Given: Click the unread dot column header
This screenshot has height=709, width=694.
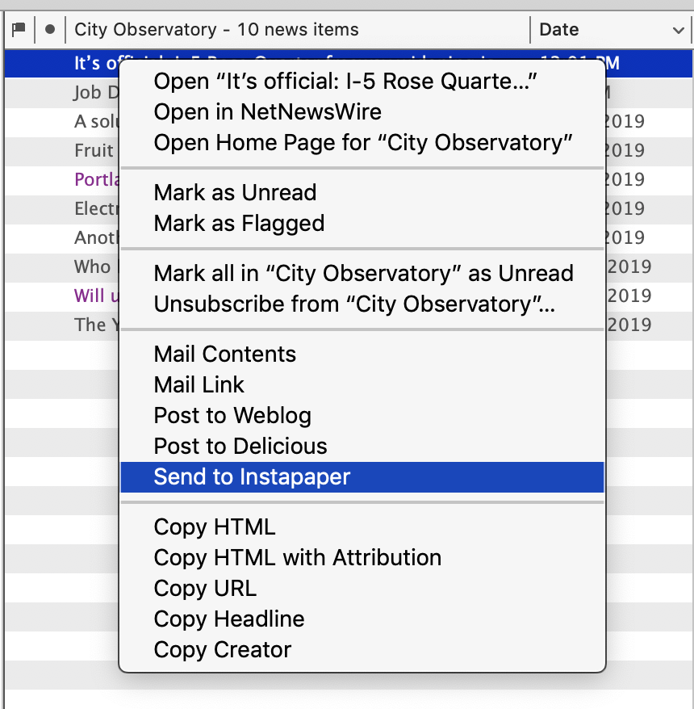Looking at the screenshot, I should point(50,30).
